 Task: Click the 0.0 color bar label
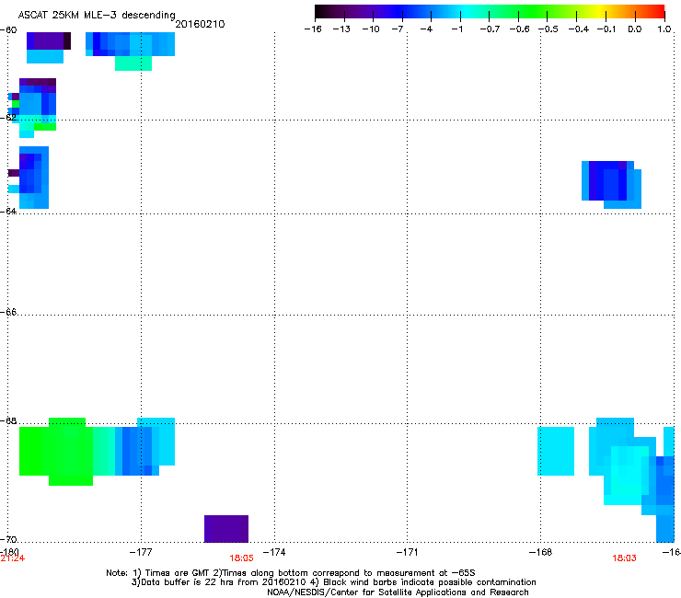pos(635,29)
